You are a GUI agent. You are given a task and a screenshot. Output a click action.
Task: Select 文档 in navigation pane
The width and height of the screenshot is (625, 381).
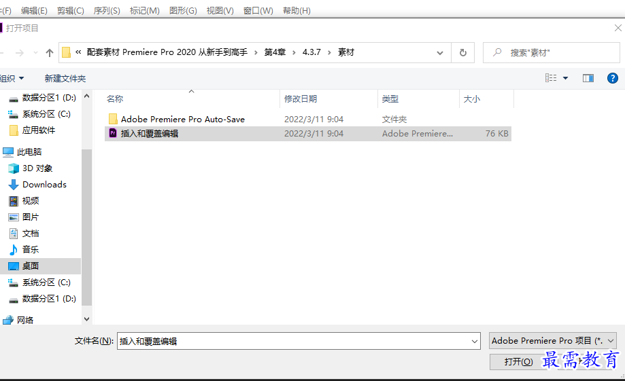click(x=31, y=234)
